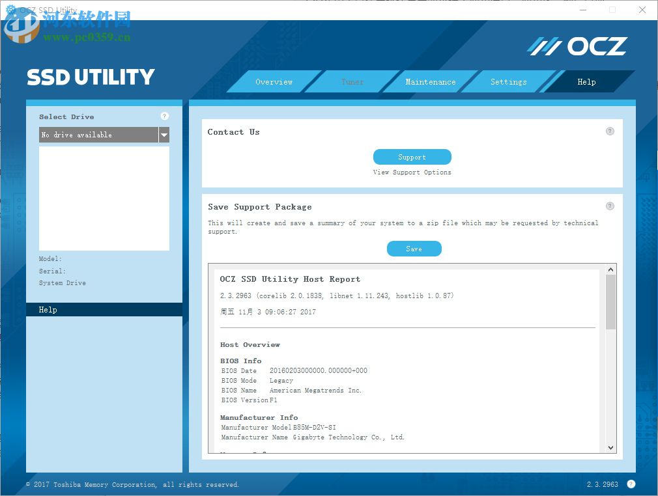Screen dimensions: 658x496
Task: Save the support package zip file
Action: [x=414, y=248]
